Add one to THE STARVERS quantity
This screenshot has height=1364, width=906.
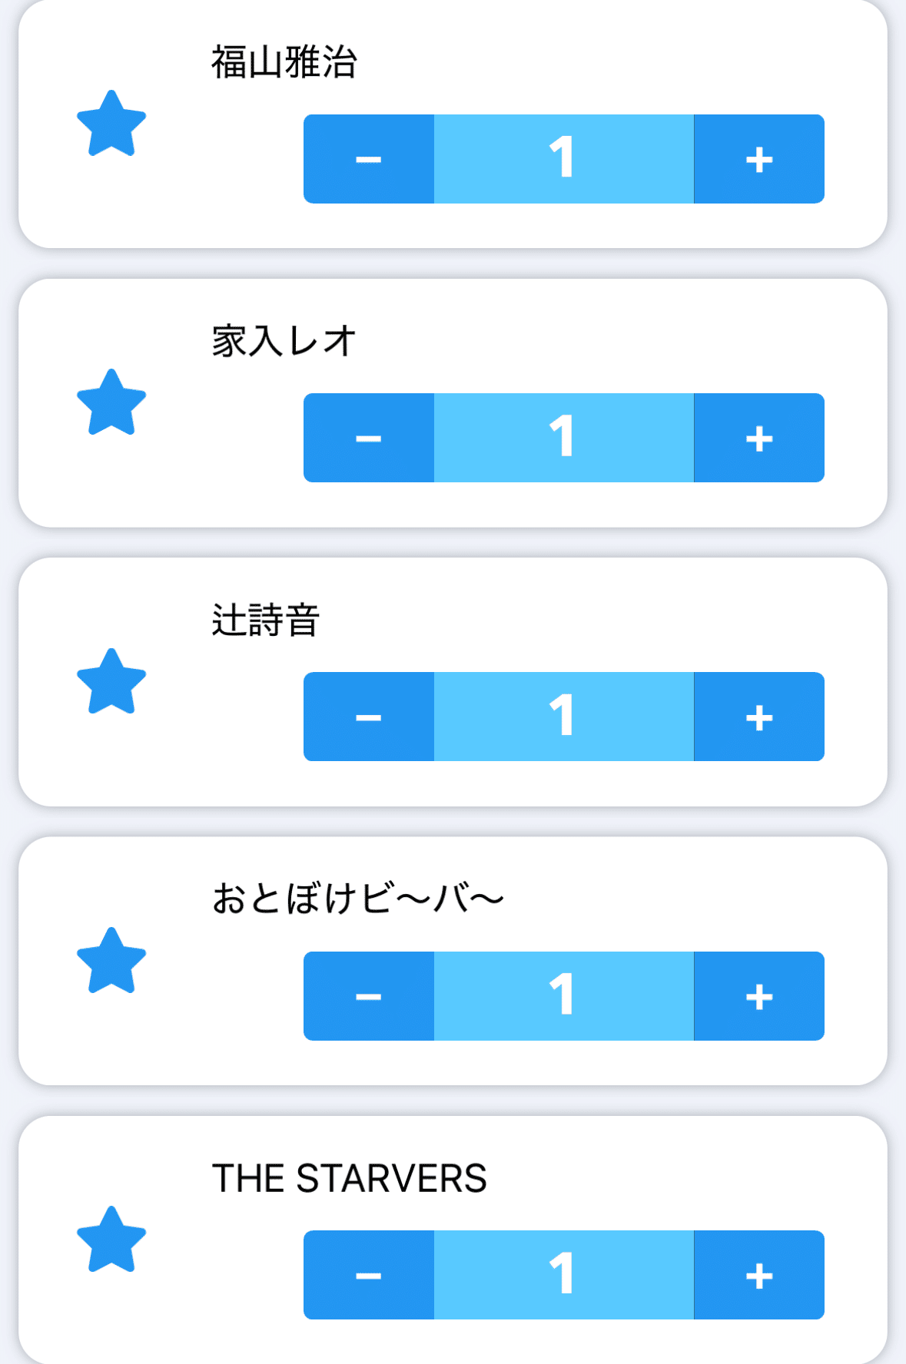[759, 1275]
